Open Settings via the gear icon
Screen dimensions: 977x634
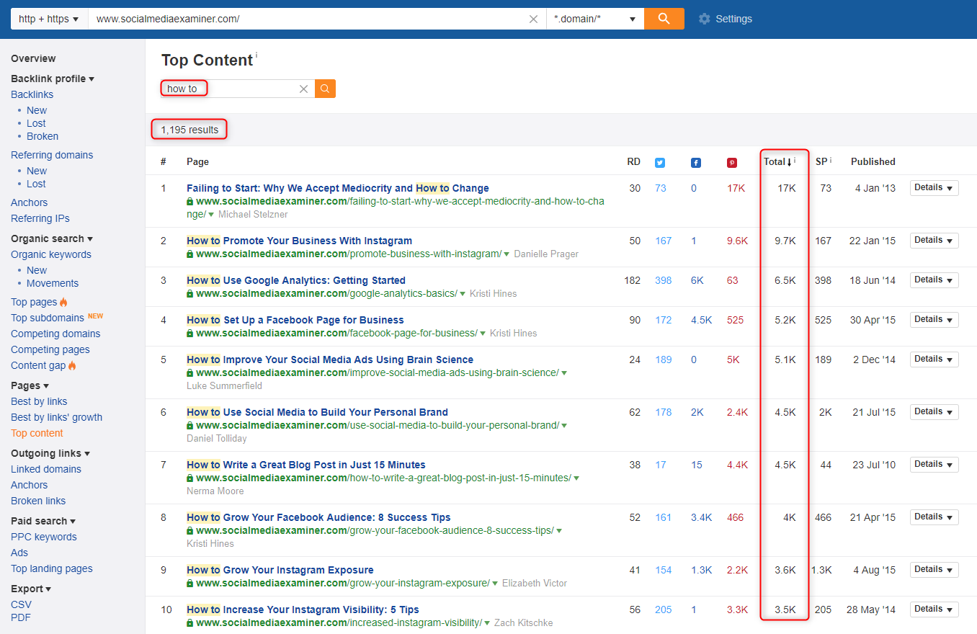704,19
